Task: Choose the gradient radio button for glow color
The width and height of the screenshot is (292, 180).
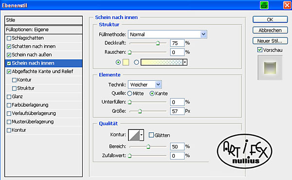Action: pyautogui.click(x=136, y=62)
